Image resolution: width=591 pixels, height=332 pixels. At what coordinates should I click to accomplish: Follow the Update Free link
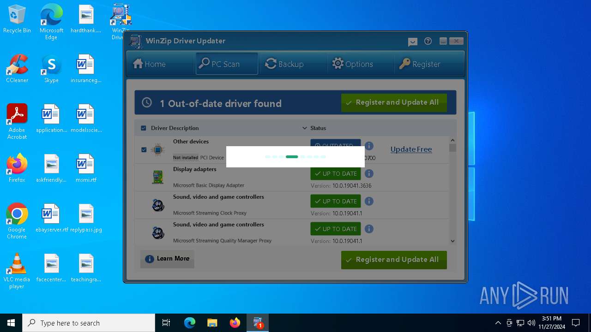(x=411, y=149)
